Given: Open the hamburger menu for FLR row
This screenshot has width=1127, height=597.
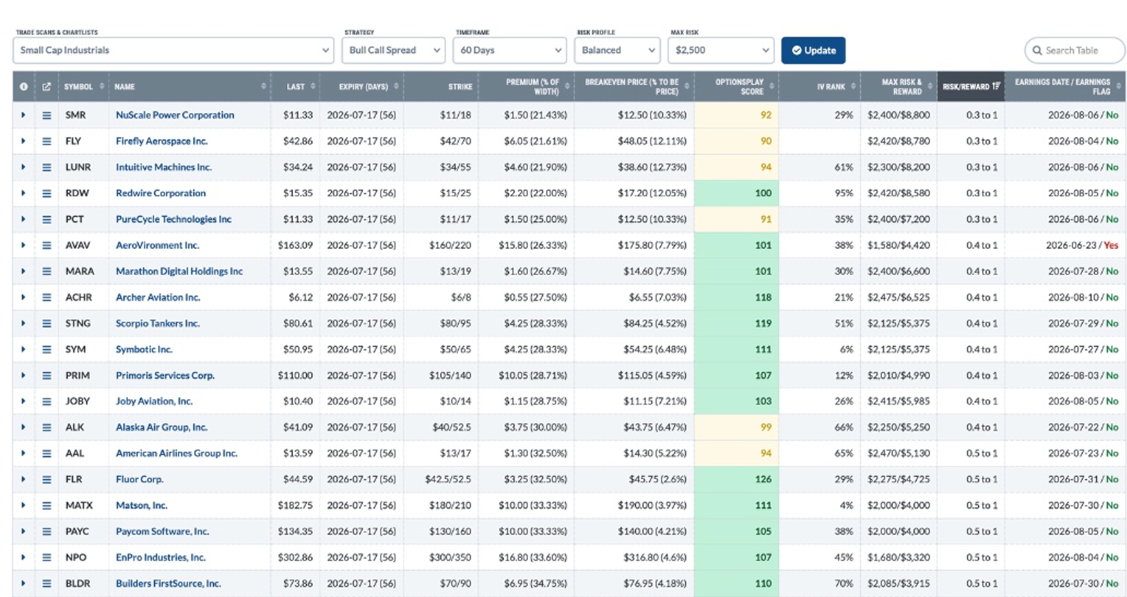Looking at the screenshot, I should coord(47,479).
